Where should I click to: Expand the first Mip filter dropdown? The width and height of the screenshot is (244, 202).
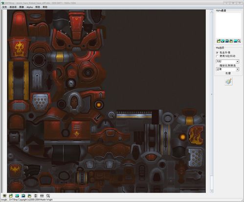(x=237, y=62)
